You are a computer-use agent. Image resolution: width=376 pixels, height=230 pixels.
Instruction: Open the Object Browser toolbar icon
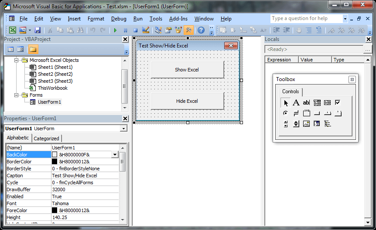click(178, 30)
